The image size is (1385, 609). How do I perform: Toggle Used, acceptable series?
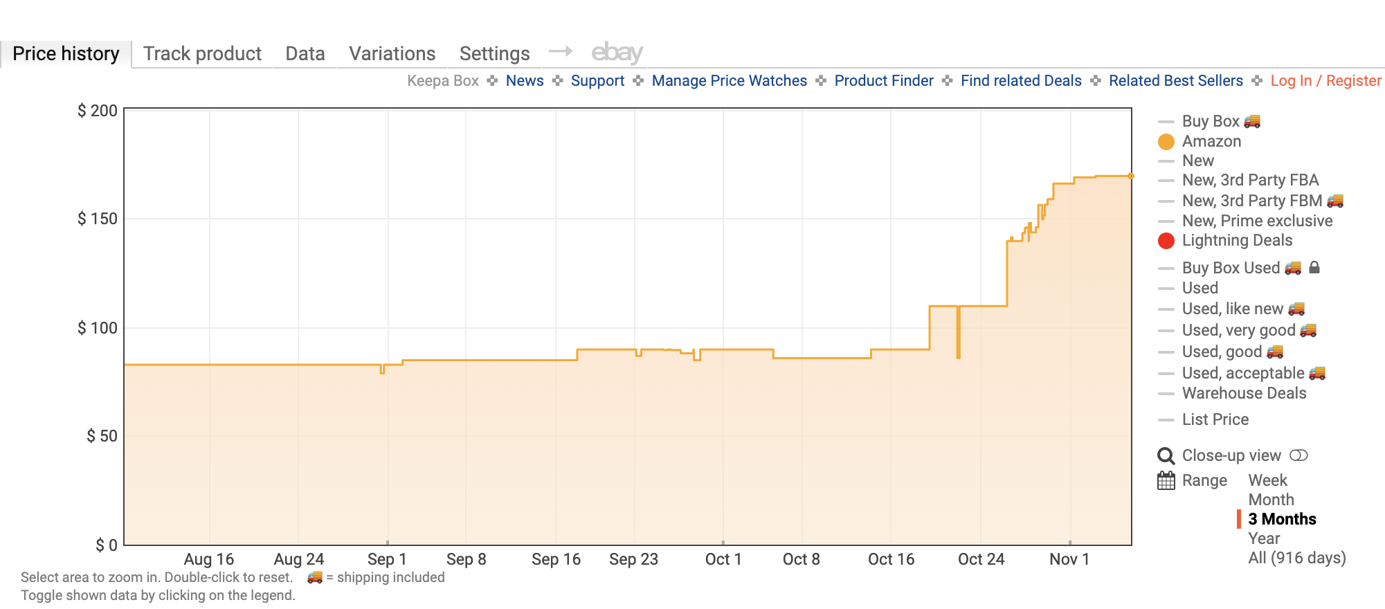pyautogui.click(x=1243, y=373)
